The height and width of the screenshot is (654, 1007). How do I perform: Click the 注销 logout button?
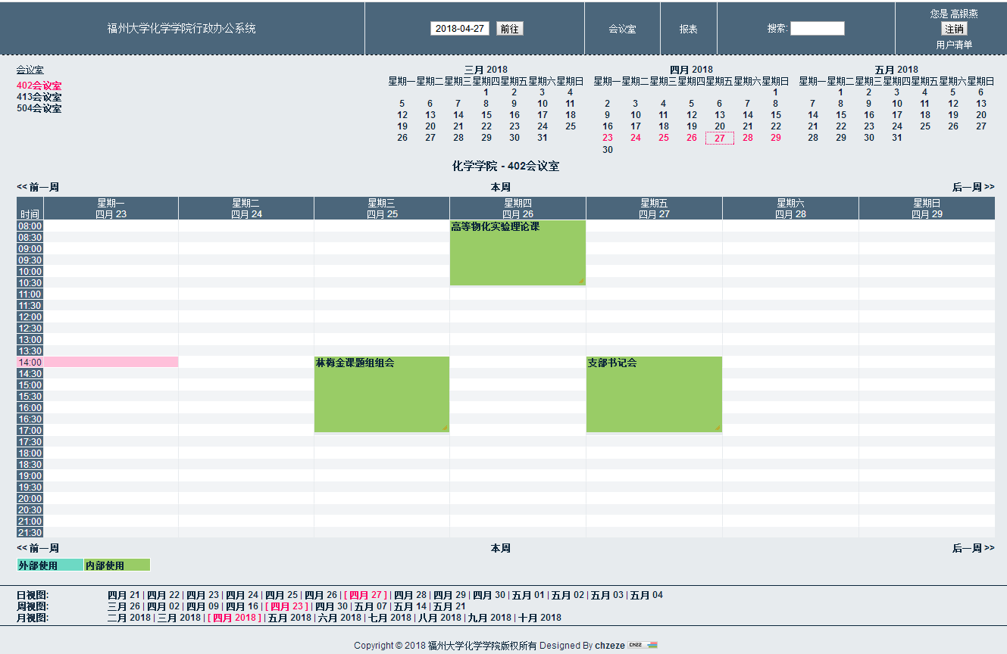click(x=954, y=29)
